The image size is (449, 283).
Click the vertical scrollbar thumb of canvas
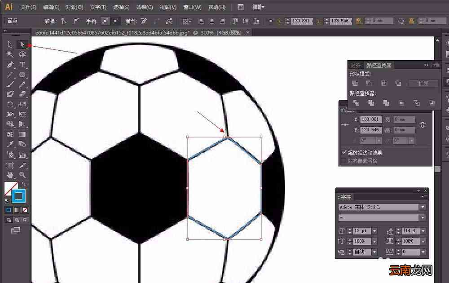[437, 169]
